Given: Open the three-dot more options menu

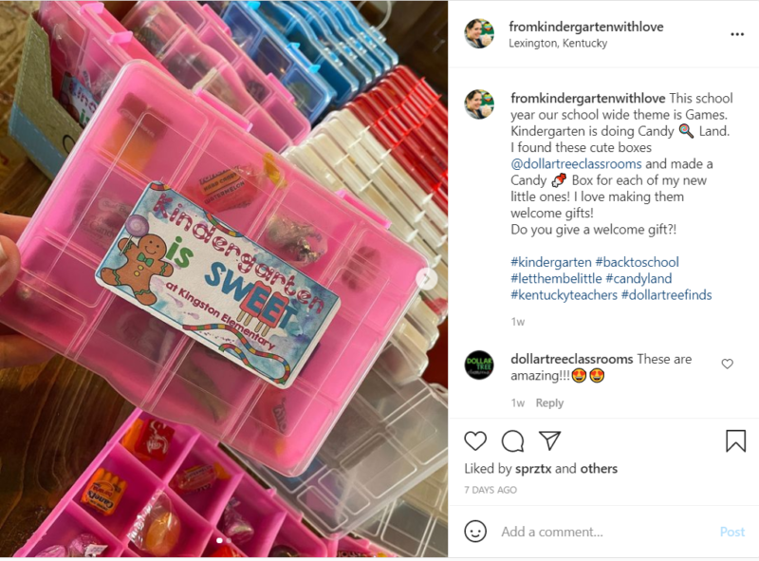Looking at the screenshot, I should tap(737, 34).
